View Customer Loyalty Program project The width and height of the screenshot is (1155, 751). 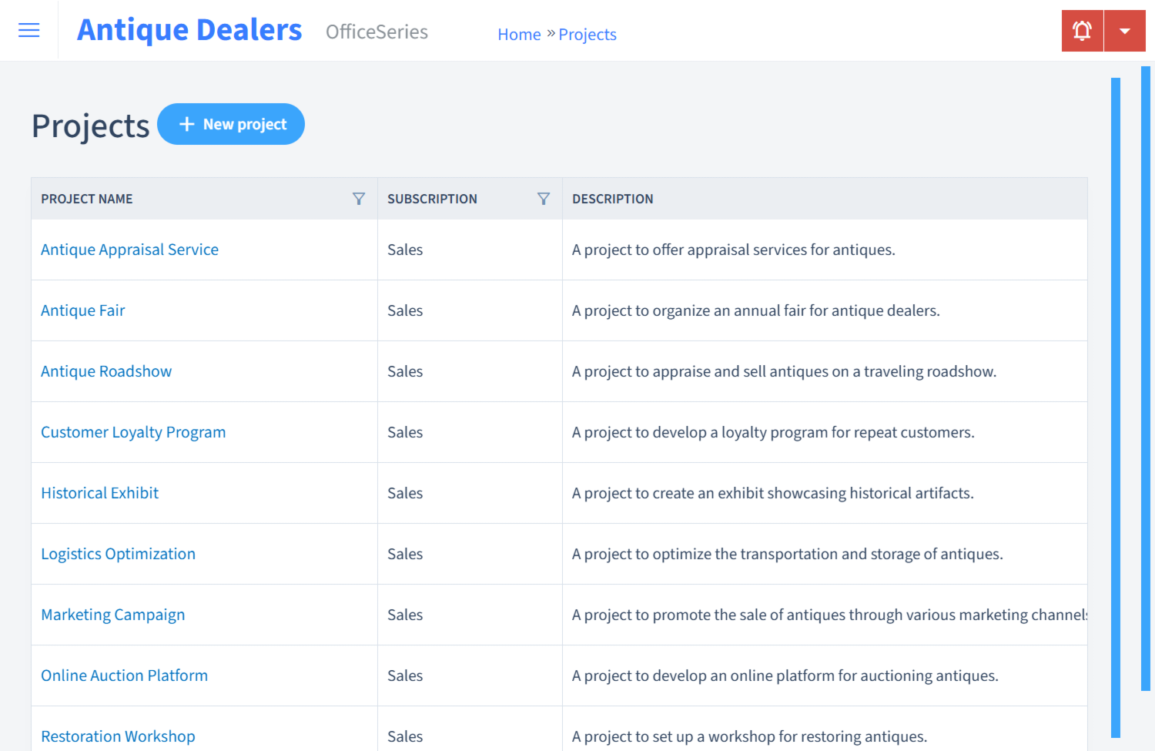pos(133,432)
